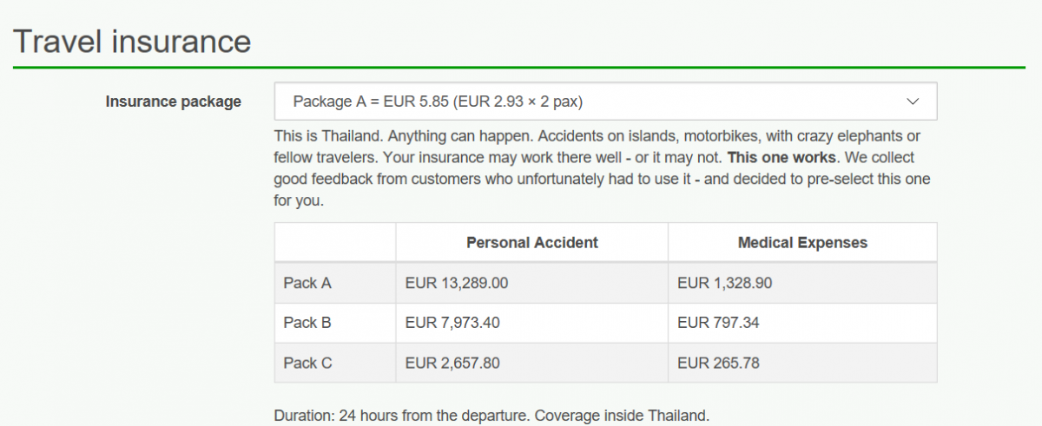1042x426 pixels.
Task: Click the Pack A row label
Action: pos(307,283)
